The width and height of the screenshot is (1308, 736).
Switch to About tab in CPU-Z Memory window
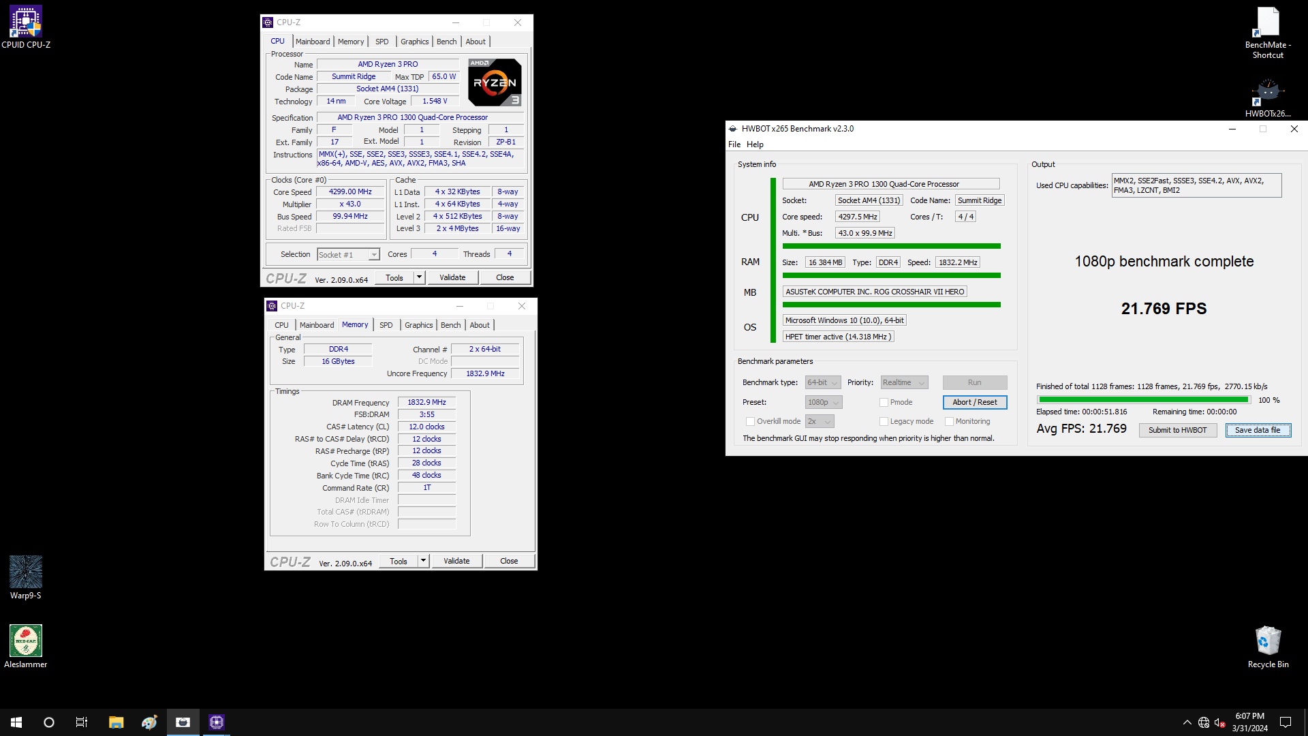point(480,325)
